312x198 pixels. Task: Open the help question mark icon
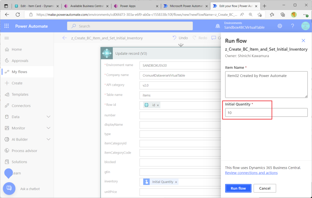click(292, 26)
